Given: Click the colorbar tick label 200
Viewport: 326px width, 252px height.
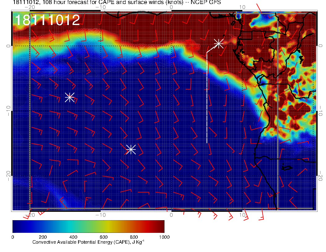Looking at the screenshot, I should pos(43,237).
